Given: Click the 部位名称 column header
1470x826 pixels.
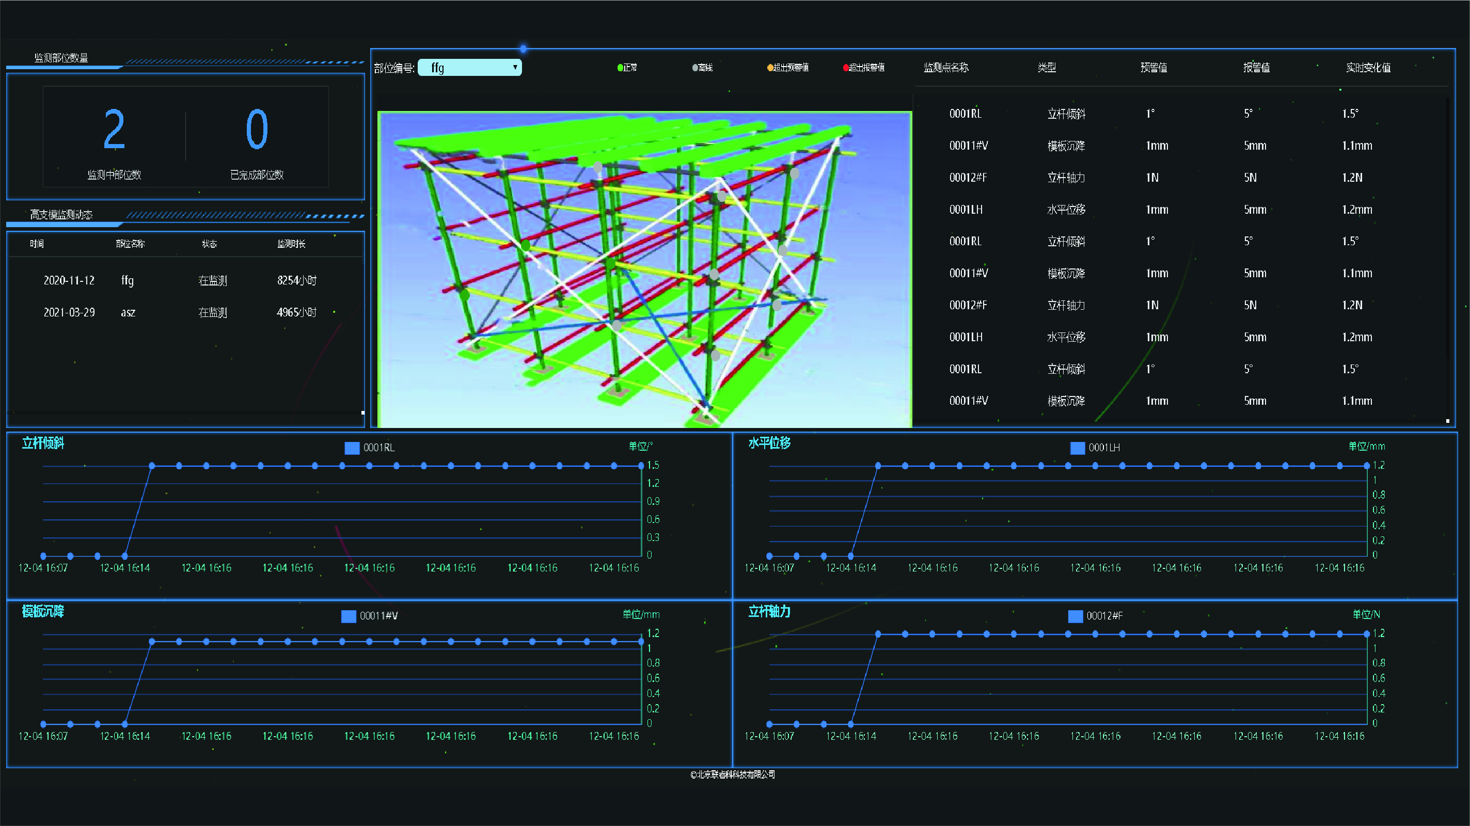Looking at the screenshot, I should (130, 244).
